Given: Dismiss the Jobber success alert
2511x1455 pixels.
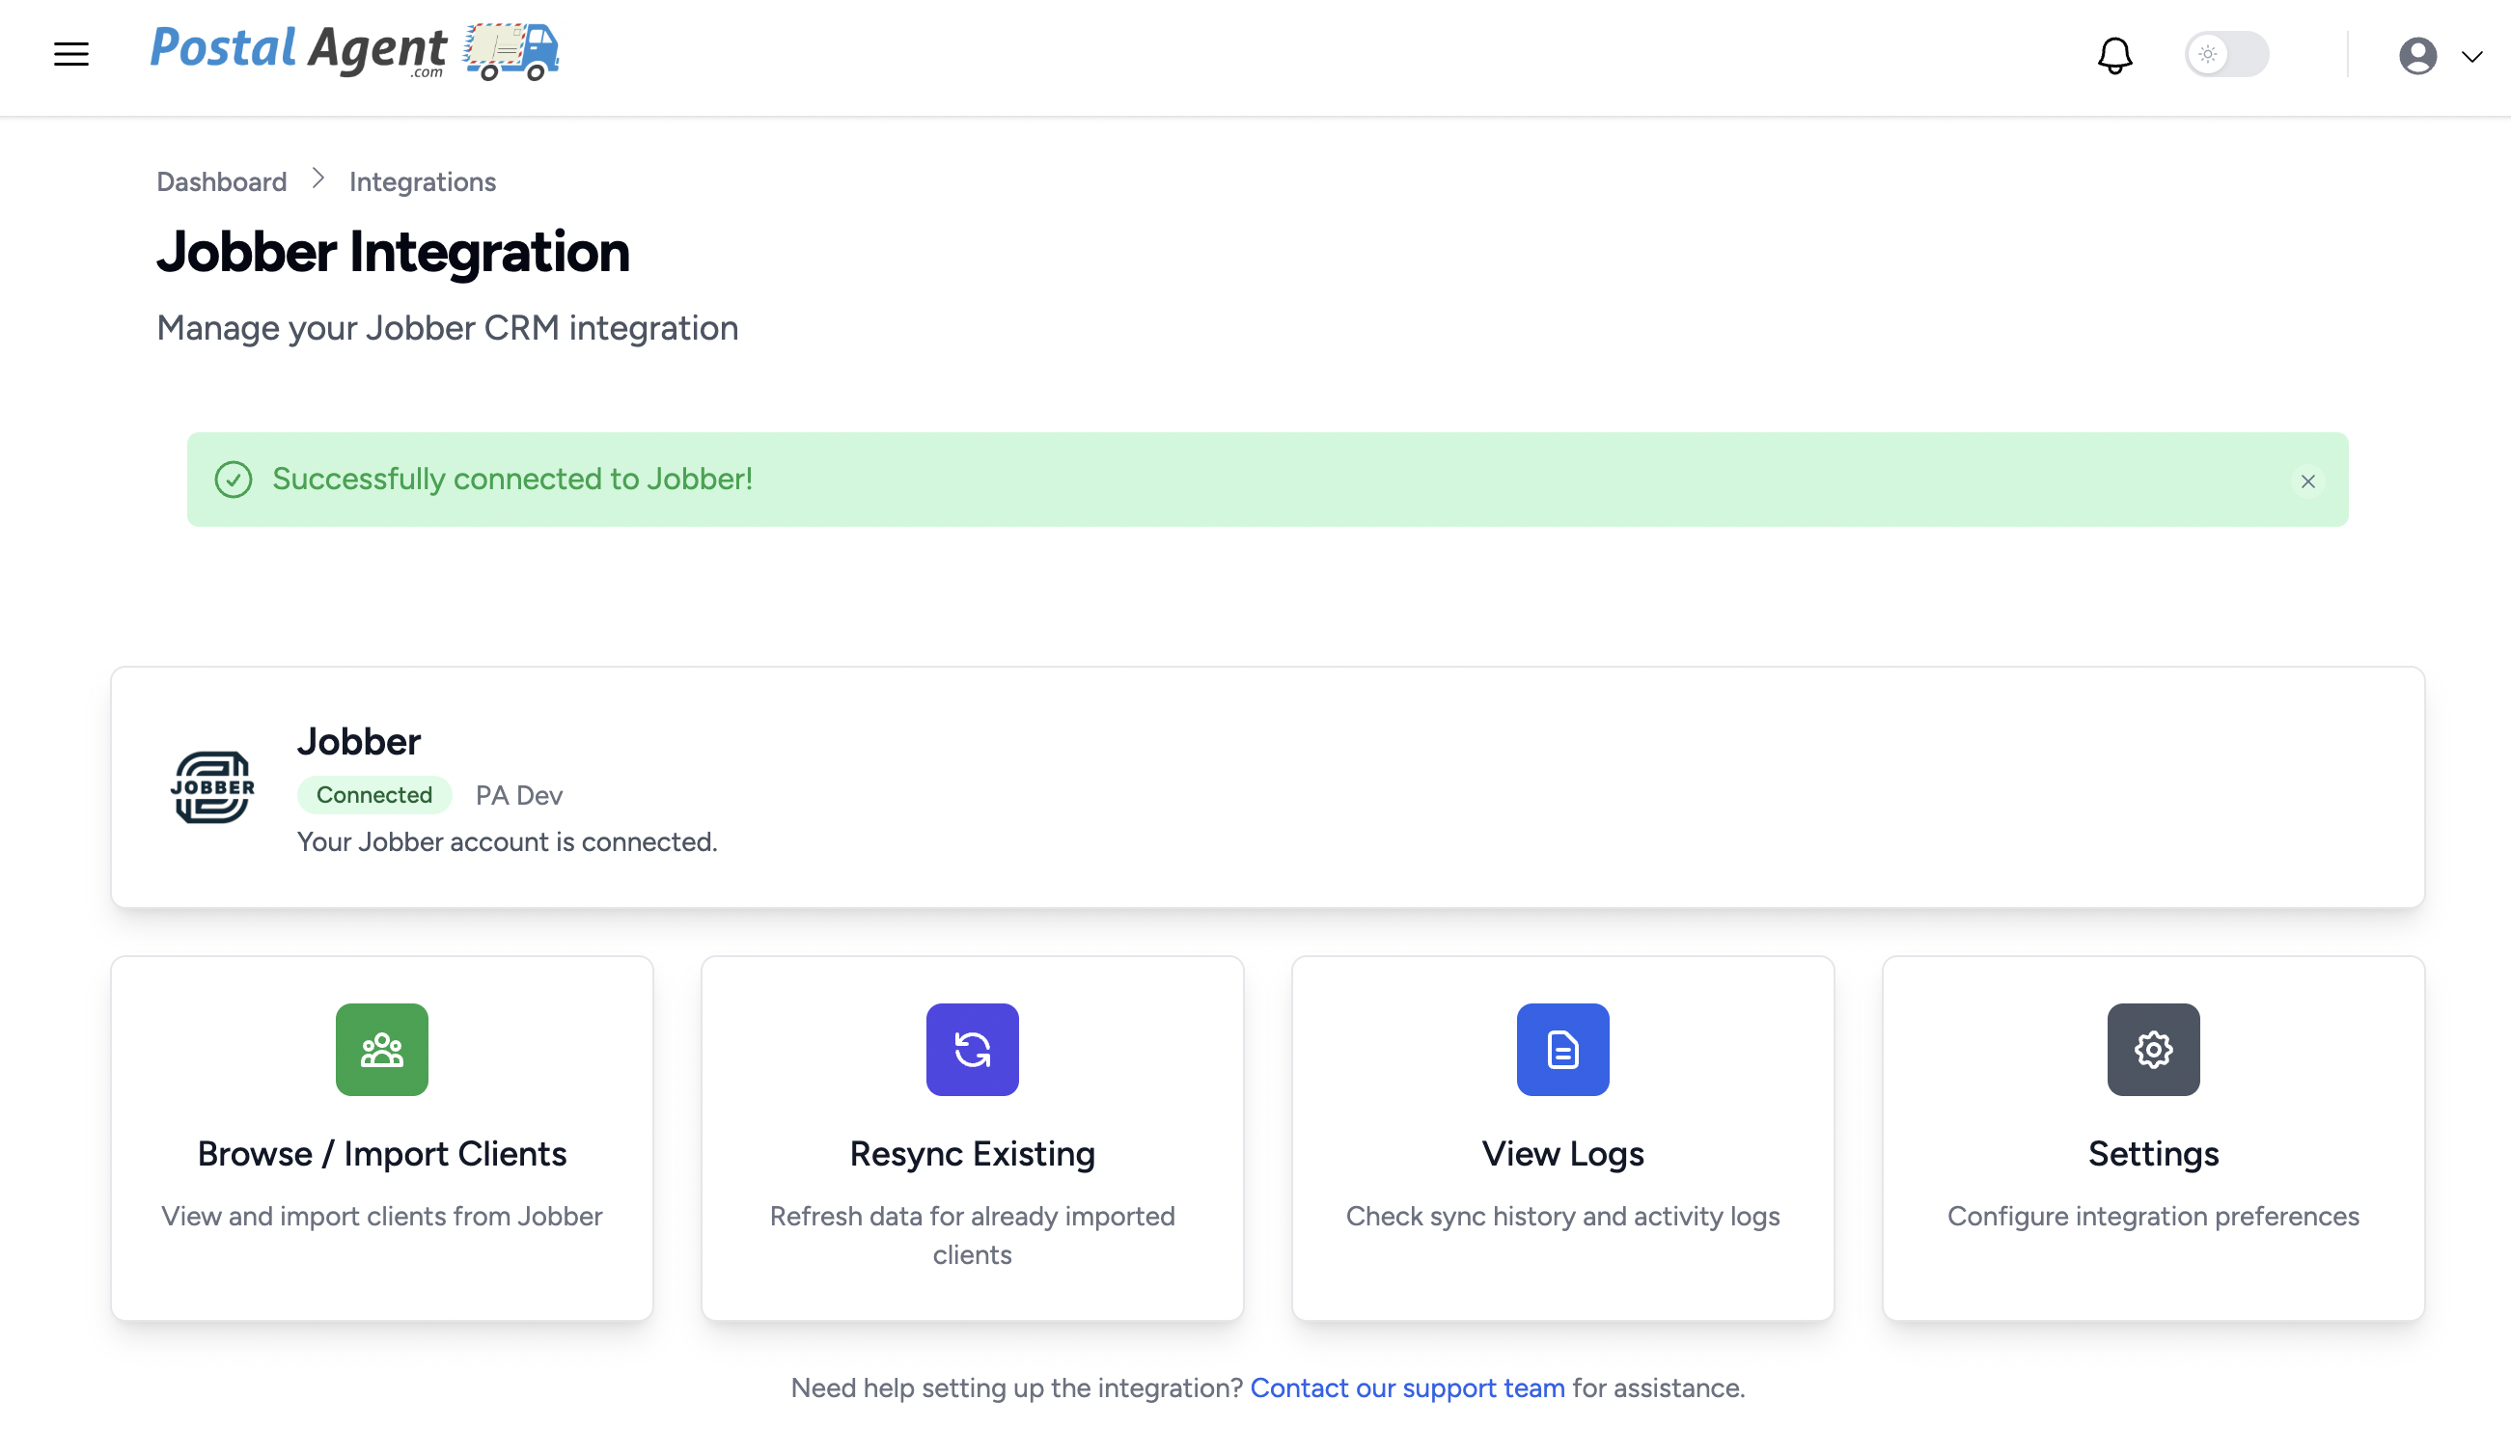Looking at the screenshot, I should tap(2307, 481).
